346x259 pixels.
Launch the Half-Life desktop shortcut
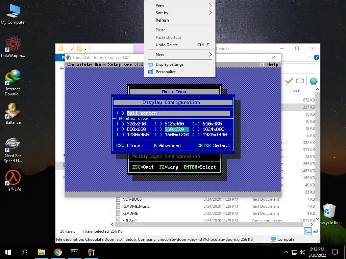pos(13,181)
